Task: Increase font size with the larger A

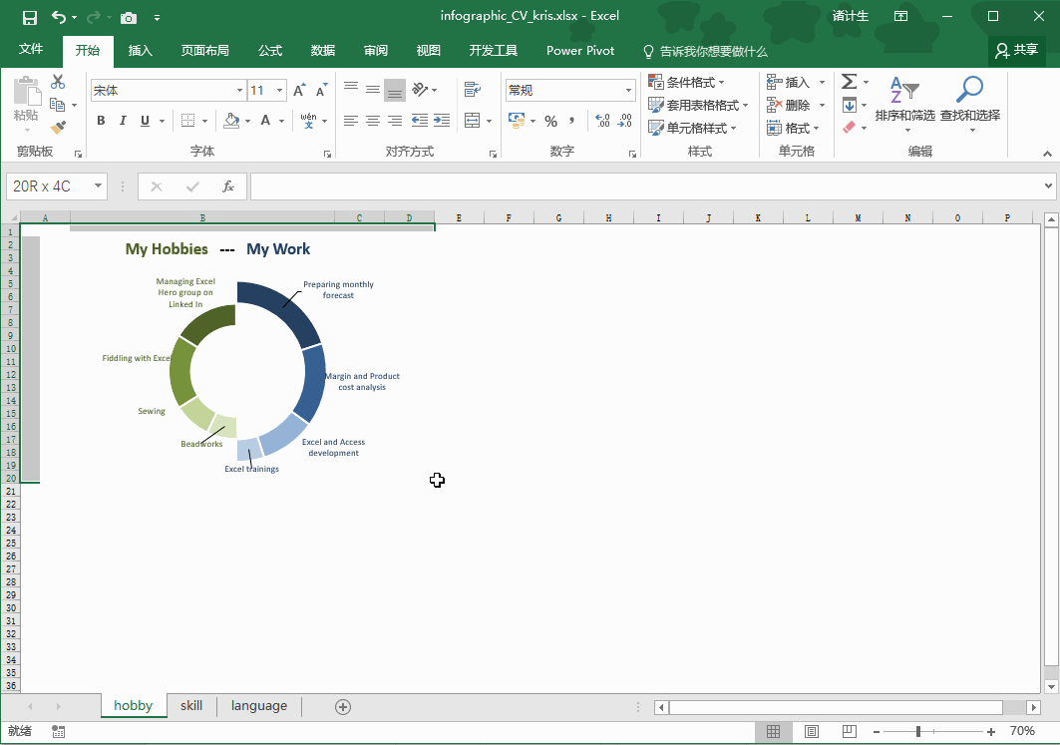Action: (299, 90)
